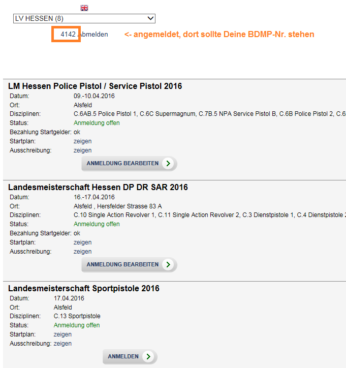Click disciplines list starting C.10 Single Action Revolver
The width and height of the screenshot is (346, 368).
click(x=210, y=215)
